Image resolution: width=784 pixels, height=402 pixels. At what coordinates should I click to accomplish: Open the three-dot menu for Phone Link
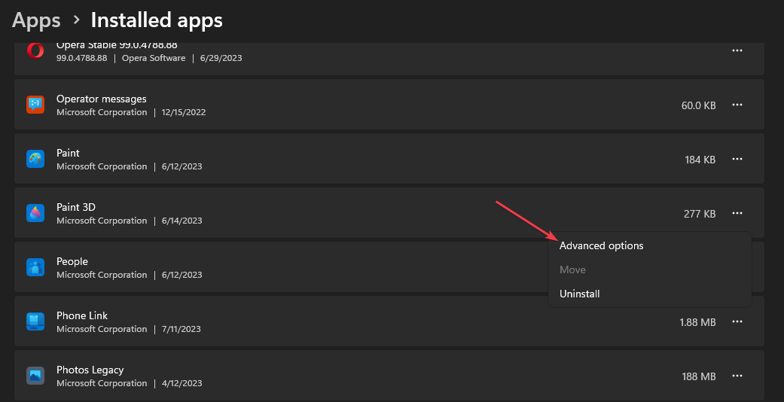pyautogui.click(x=737, y=322)
